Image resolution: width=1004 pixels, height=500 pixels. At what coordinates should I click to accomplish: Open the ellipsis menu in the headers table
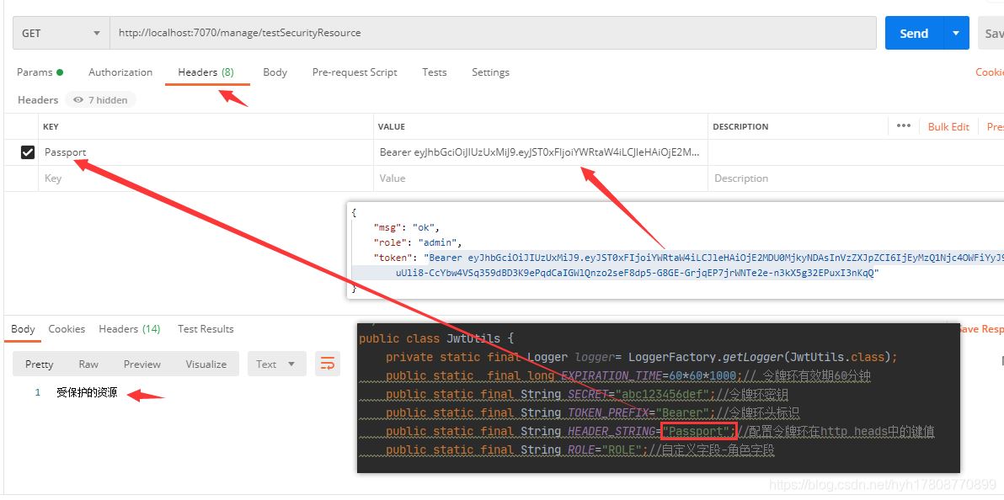(905, 126)
